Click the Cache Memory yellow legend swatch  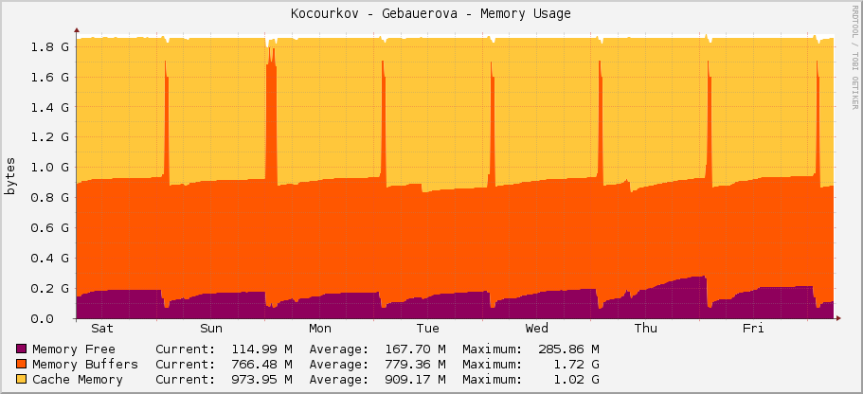pos(22,379)
